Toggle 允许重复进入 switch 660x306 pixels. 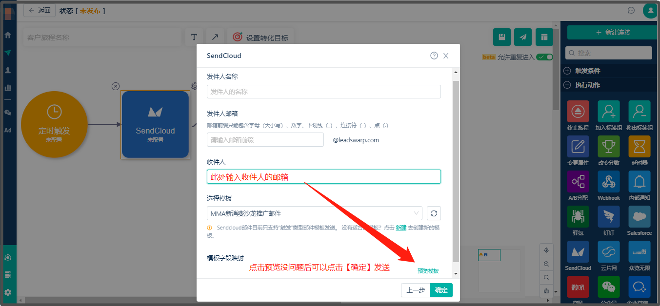(544, 57)
